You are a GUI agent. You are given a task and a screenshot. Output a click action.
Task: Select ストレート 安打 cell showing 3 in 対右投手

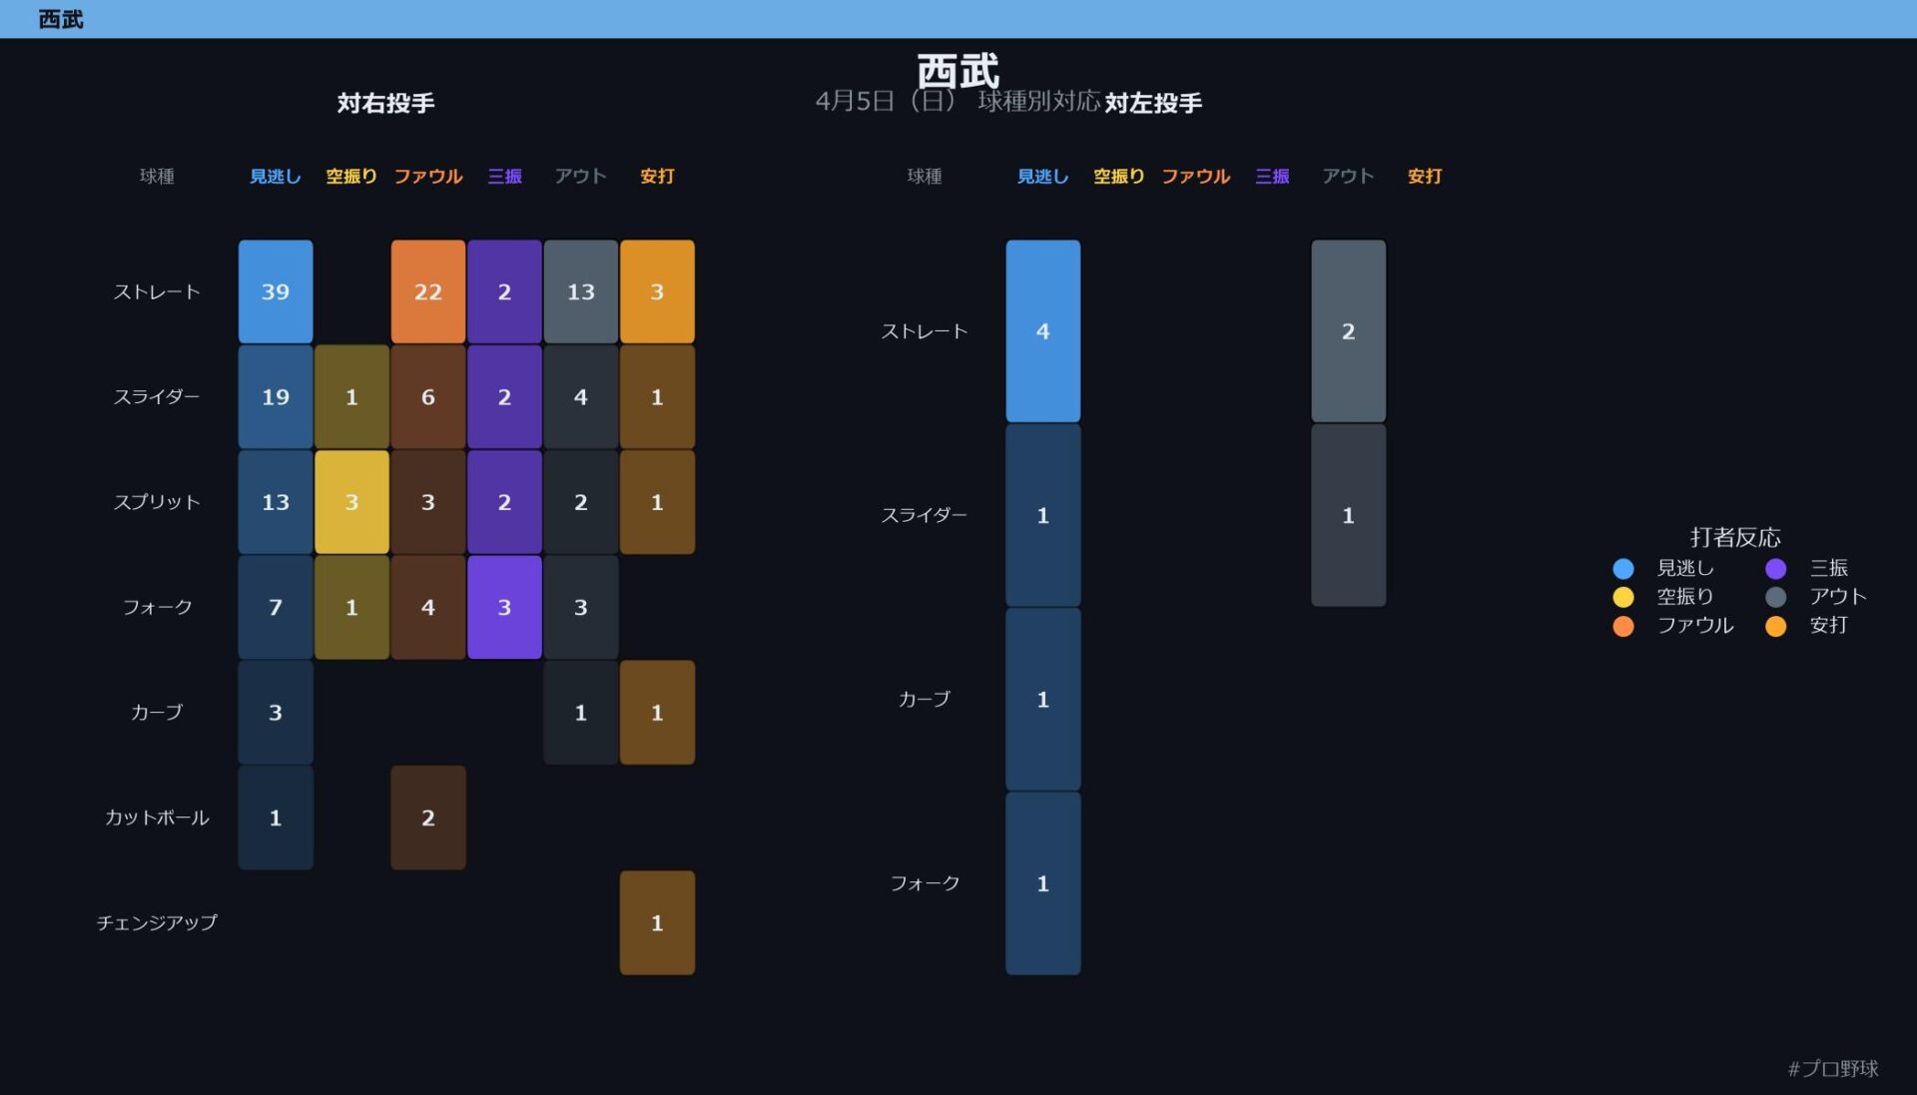coord(657,291)
